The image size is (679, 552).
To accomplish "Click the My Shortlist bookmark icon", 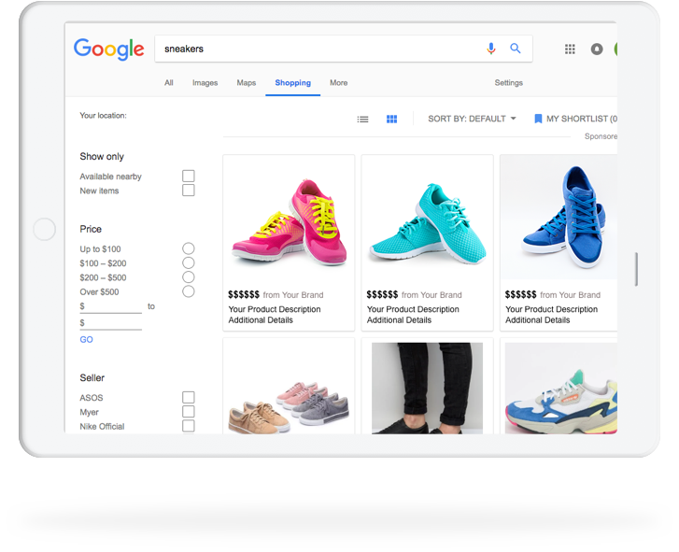I will [x=538, y=120].
